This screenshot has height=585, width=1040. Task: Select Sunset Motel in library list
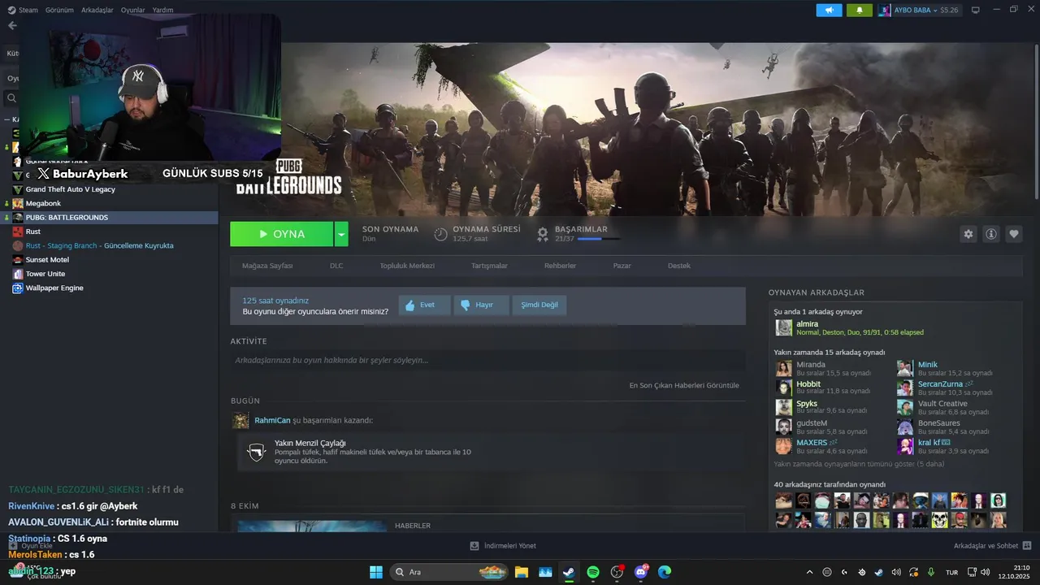point(47,259)
